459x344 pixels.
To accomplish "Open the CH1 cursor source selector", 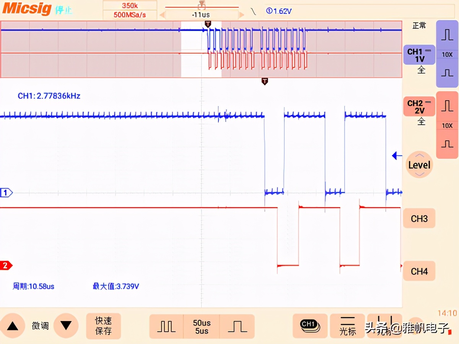I will 310,326.
